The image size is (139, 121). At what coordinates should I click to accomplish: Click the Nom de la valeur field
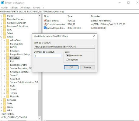click(x=64, y=47)
